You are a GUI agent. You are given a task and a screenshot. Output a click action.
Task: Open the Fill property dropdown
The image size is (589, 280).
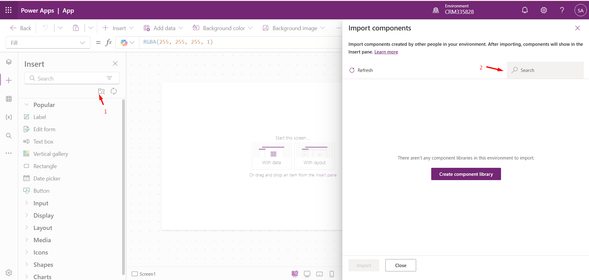click(x=48, y=43)
